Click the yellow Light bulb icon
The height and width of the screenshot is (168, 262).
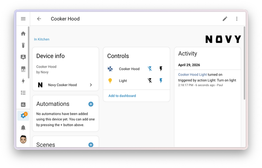click(x=110, y=80)
